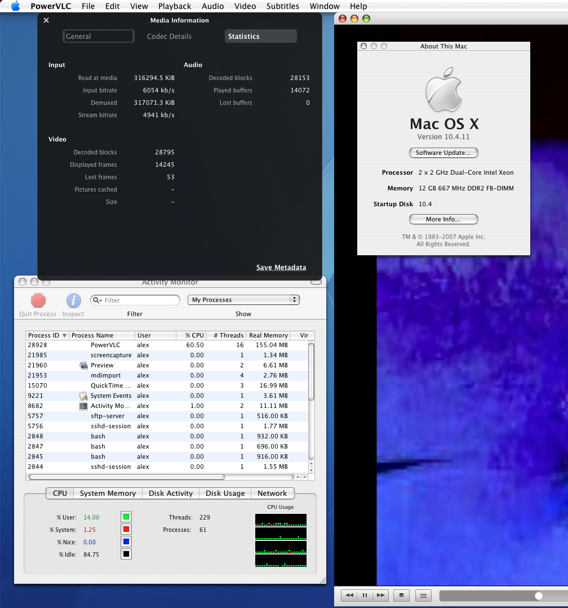Open the Help menu
This screenshot has width=568, height=608.
(358, 6)
